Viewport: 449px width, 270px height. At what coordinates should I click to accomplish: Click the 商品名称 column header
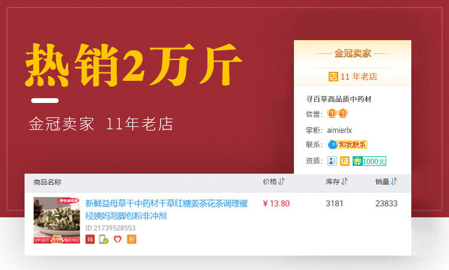point(47,182)
